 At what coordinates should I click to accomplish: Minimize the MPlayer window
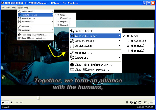145,3
